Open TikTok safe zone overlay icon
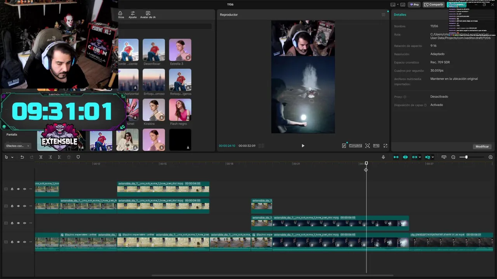This screenshot has width=497, height=279. point(344,146)
